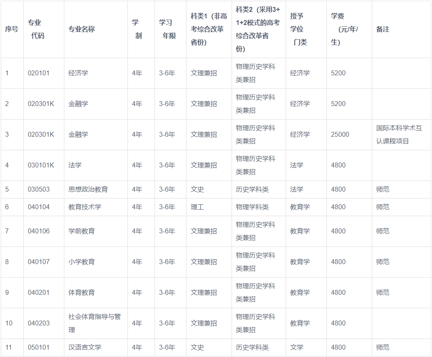
Task: Click tuition 5200 in row 1
Action: click(338, 73)
